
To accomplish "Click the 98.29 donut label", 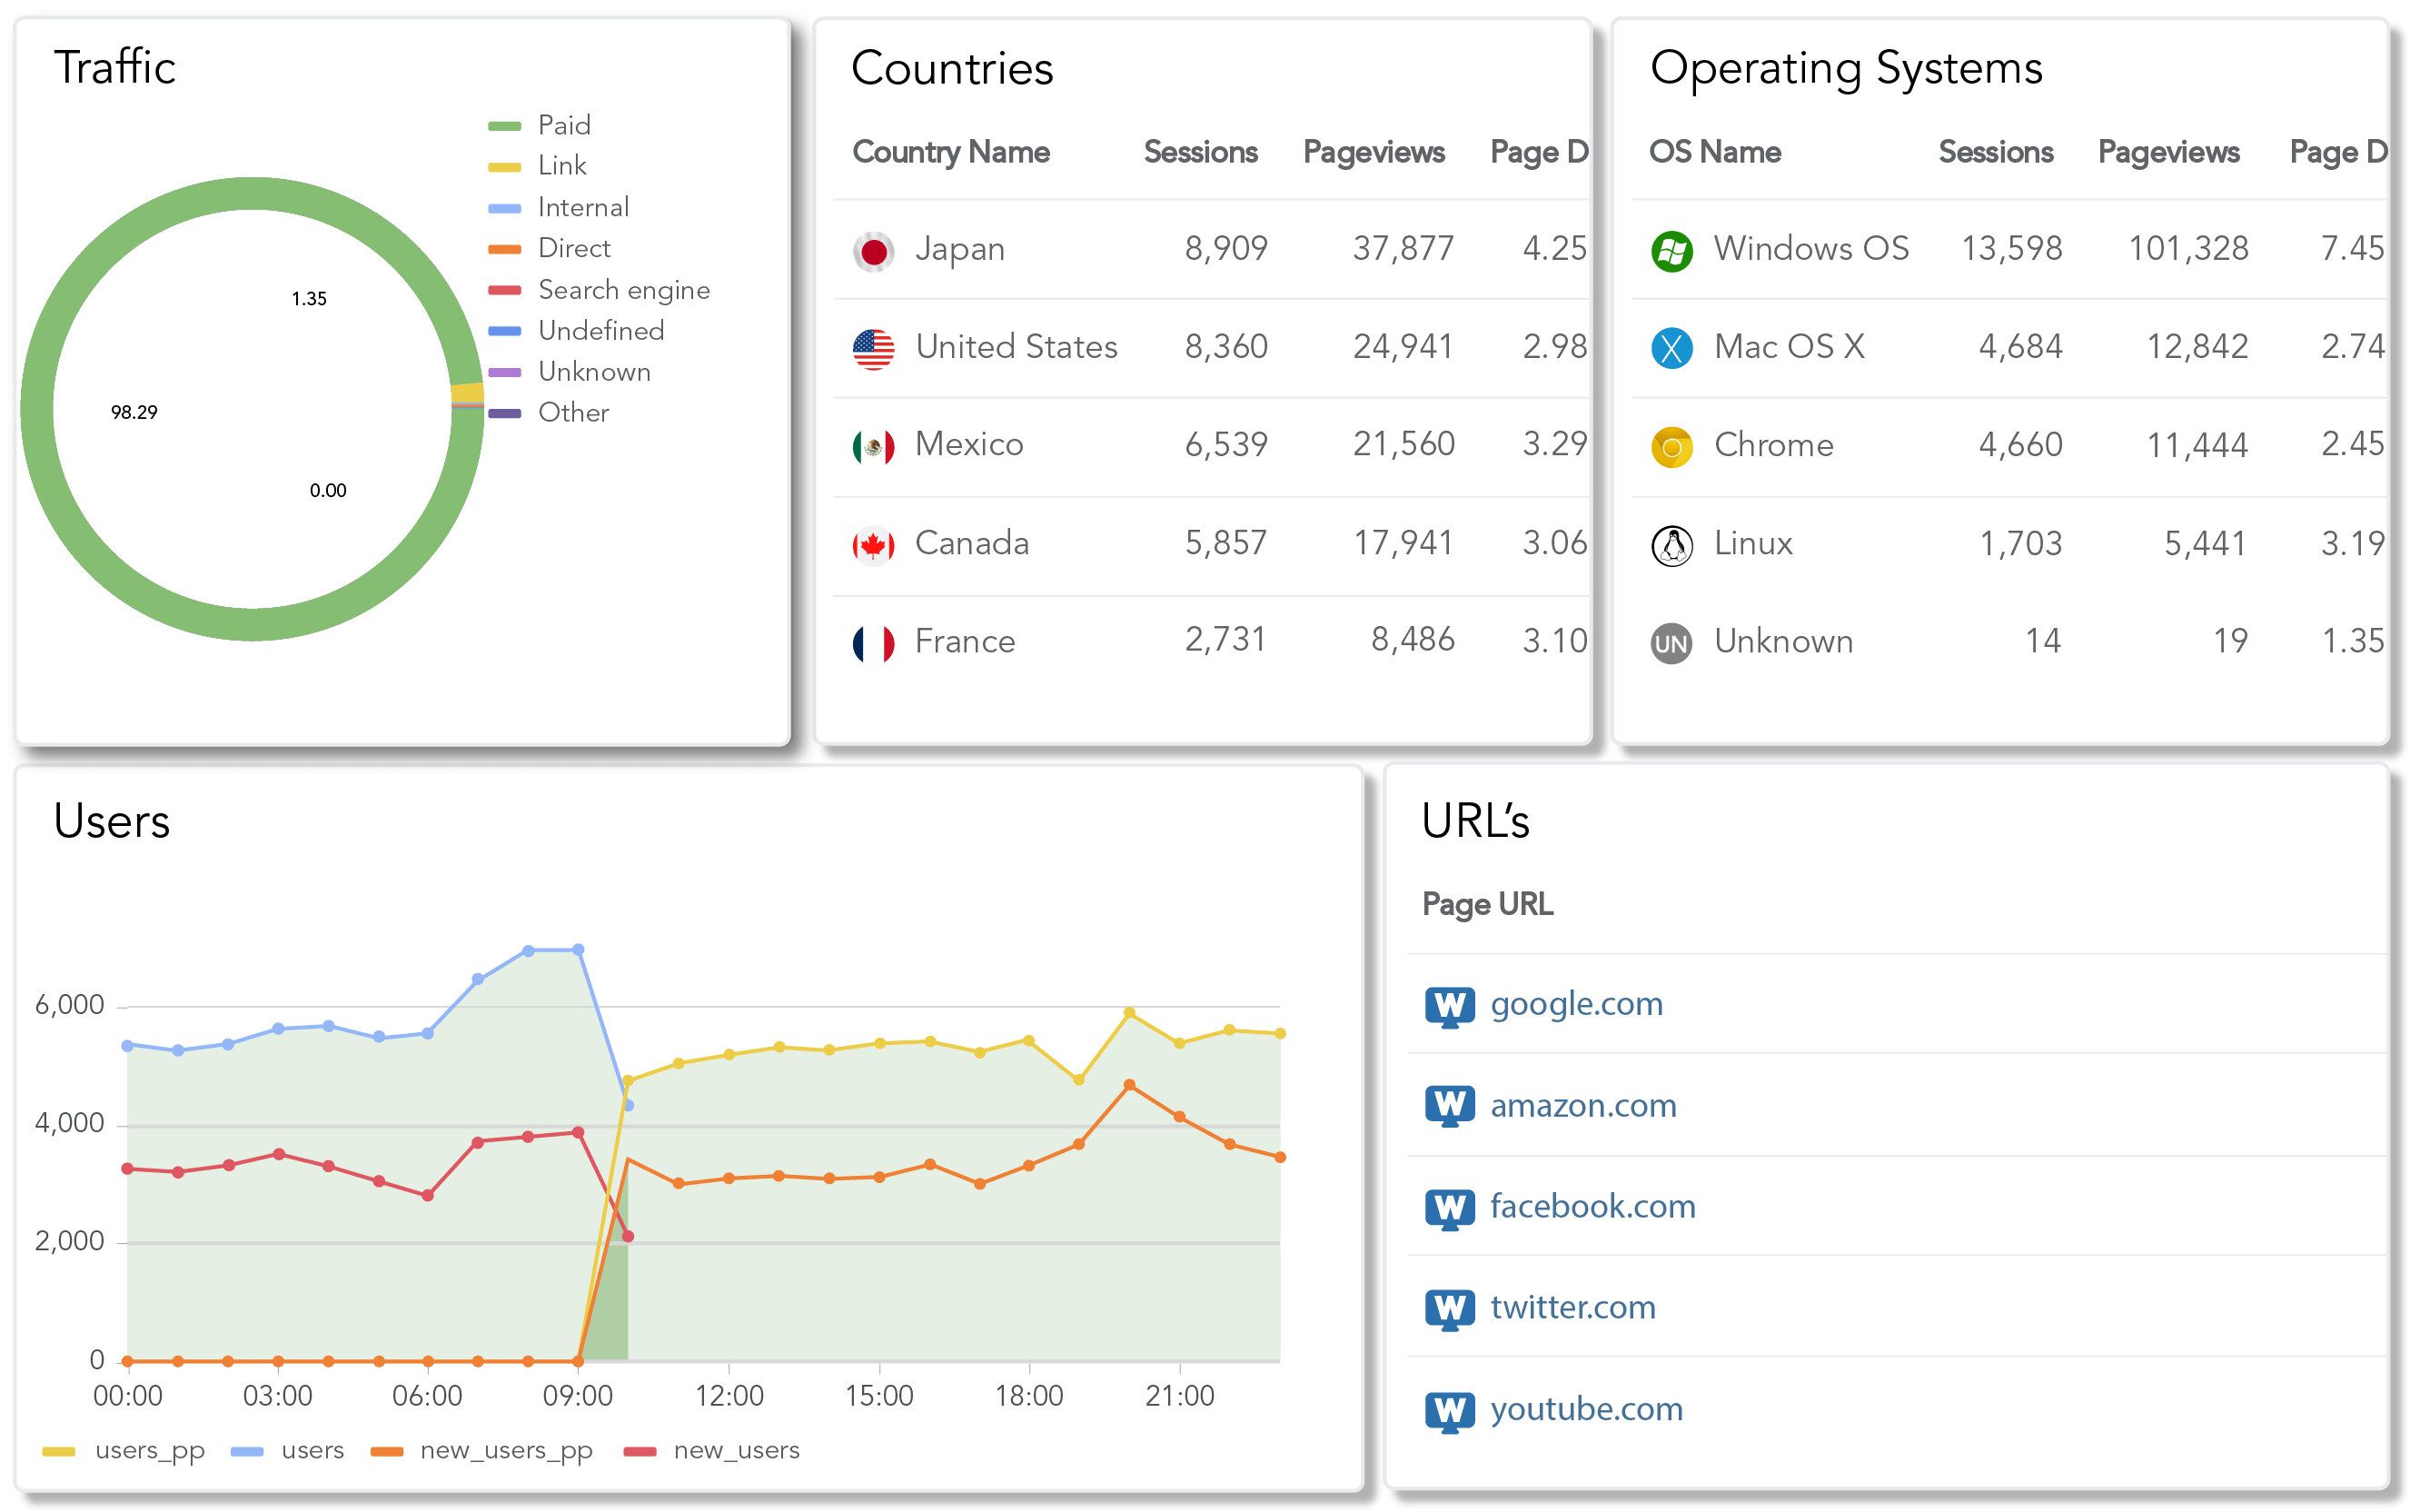I will [x=134, y=412].
